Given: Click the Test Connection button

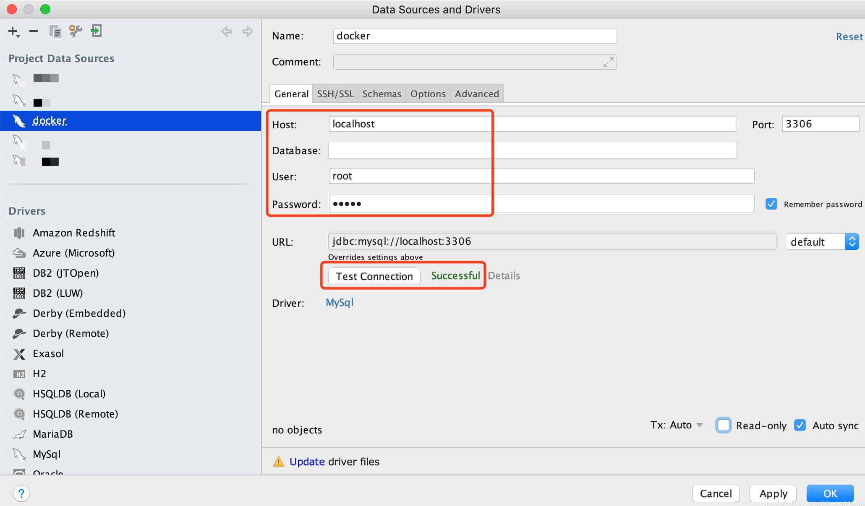Looking at the screenshot, I should click(373, 276).
